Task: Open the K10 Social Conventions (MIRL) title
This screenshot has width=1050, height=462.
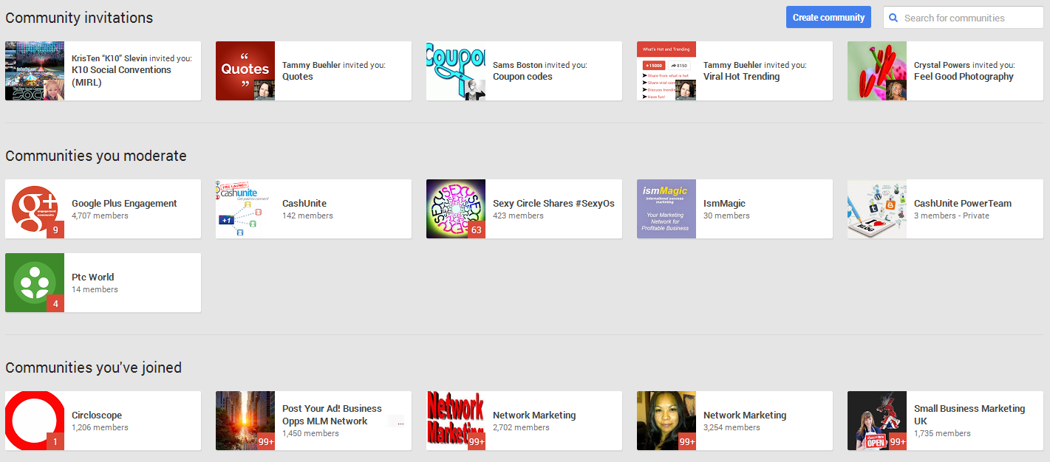Action: point(121,76)
